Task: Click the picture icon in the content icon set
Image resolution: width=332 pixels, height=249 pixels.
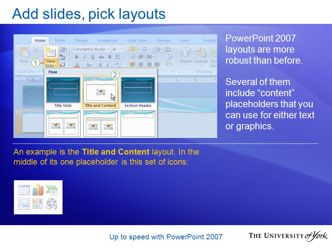Action: tap(24, 203)
